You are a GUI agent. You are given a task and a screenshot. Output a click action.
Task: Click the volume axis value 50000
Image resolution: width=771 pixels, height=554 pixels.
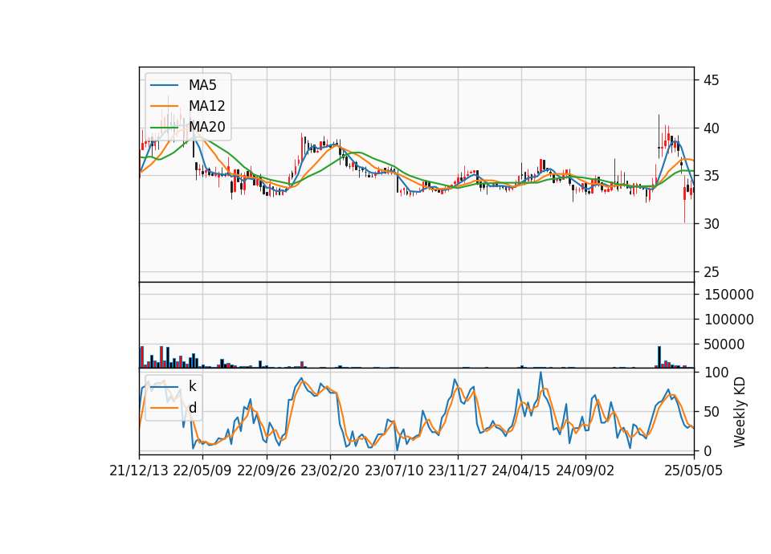724,344
